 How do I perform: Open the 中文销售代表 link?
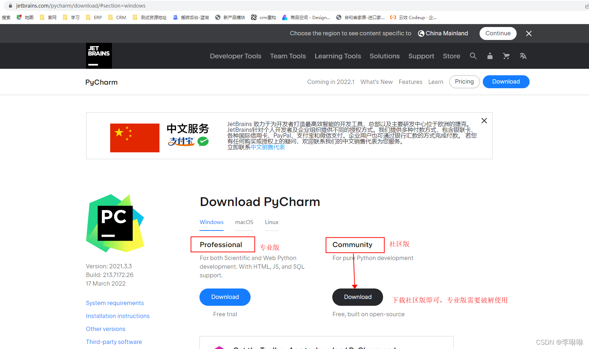pyautogui.click(x=267, y=147)
